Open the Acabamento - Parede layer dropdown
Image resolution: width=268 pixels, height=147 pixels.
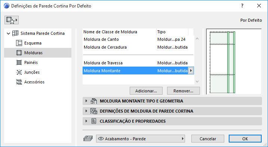pyautogui.click(x=141, y=139)
